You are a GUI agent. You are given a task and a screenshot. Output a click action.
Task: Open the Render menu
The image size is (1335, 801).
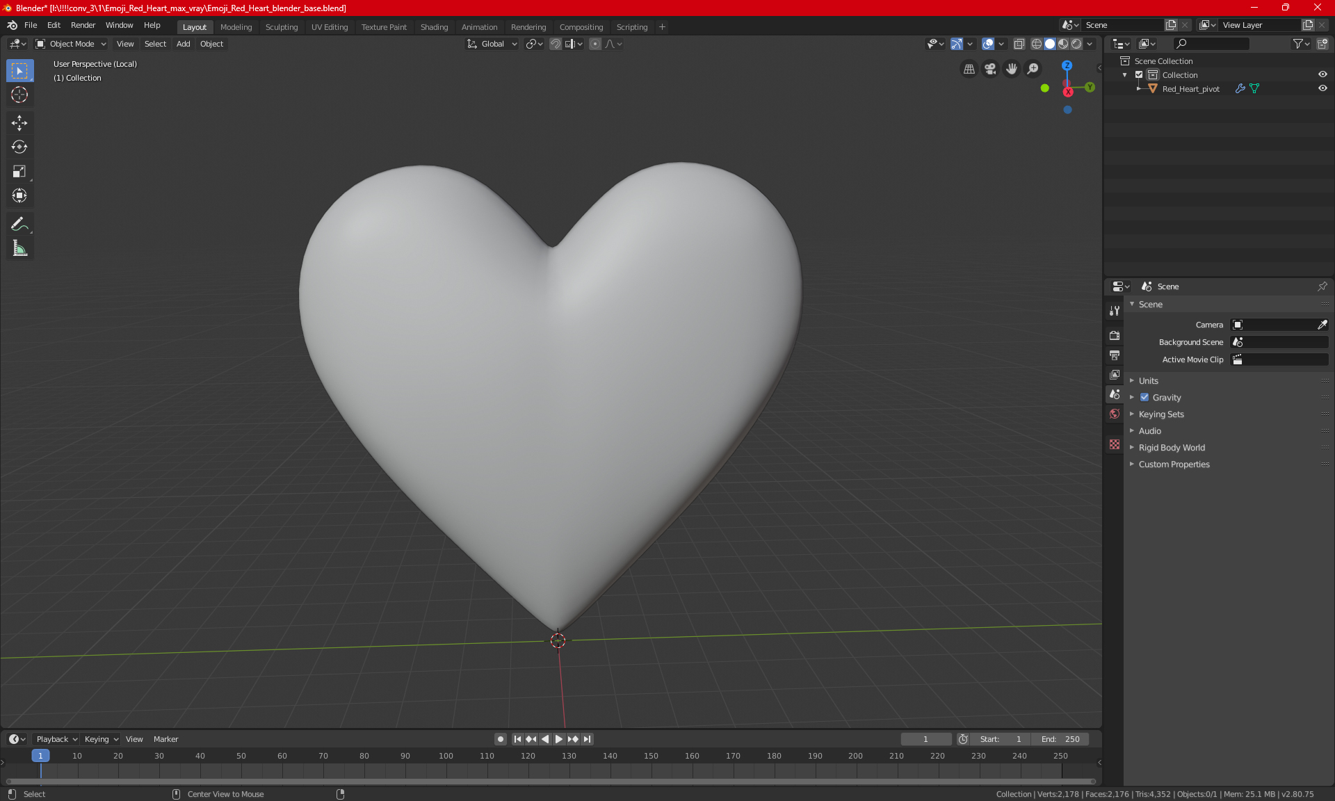83,25
